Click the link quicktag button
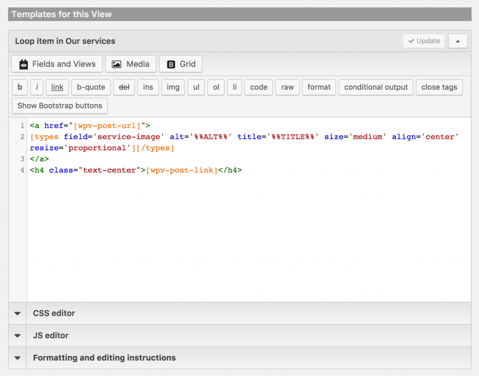The width and height of the screenshot is (479, 376). [x=57, y=87]
